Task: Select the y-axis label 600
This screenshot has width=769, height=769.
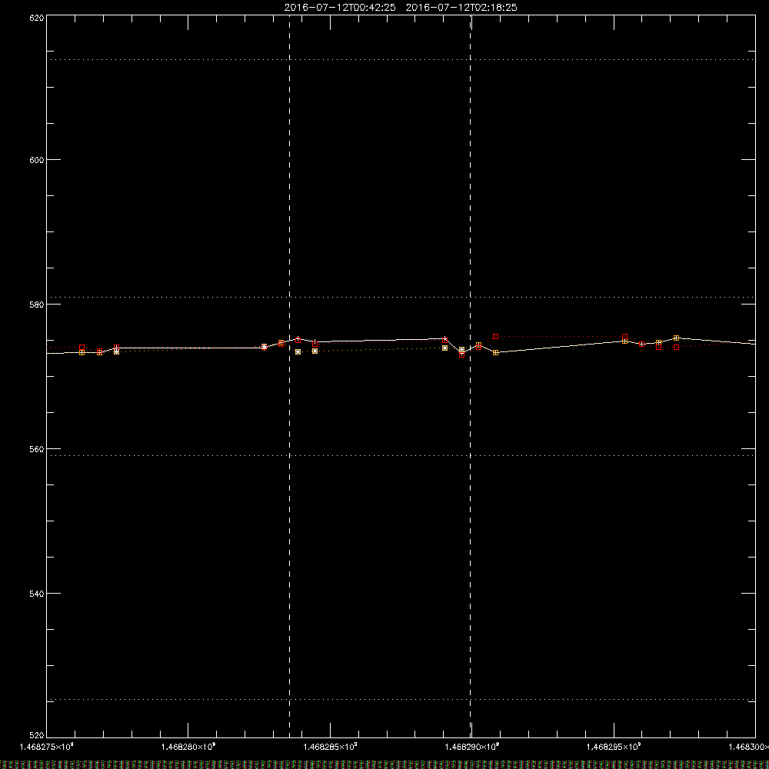Action: coord(37,160)
